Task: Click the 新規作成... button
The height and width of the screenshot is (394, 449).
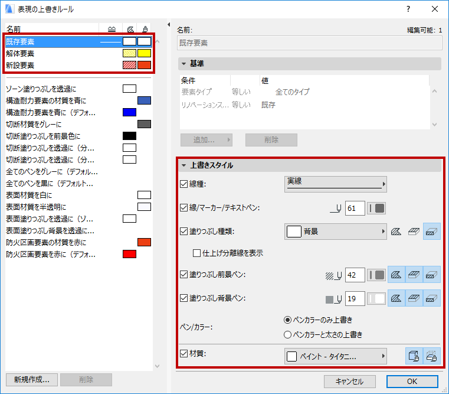Action: (31, 380)
